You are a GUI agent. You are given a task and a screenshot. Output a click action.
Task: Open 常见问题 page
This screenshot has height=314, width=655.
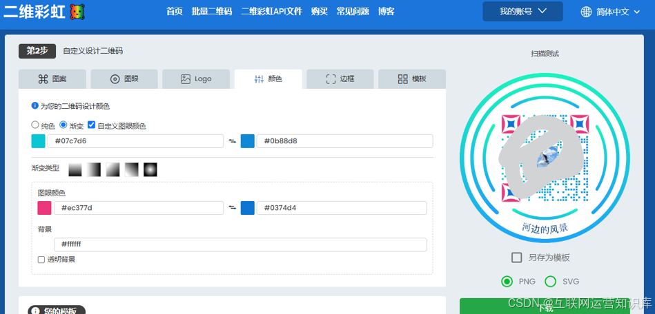click(x=353, y=12)
